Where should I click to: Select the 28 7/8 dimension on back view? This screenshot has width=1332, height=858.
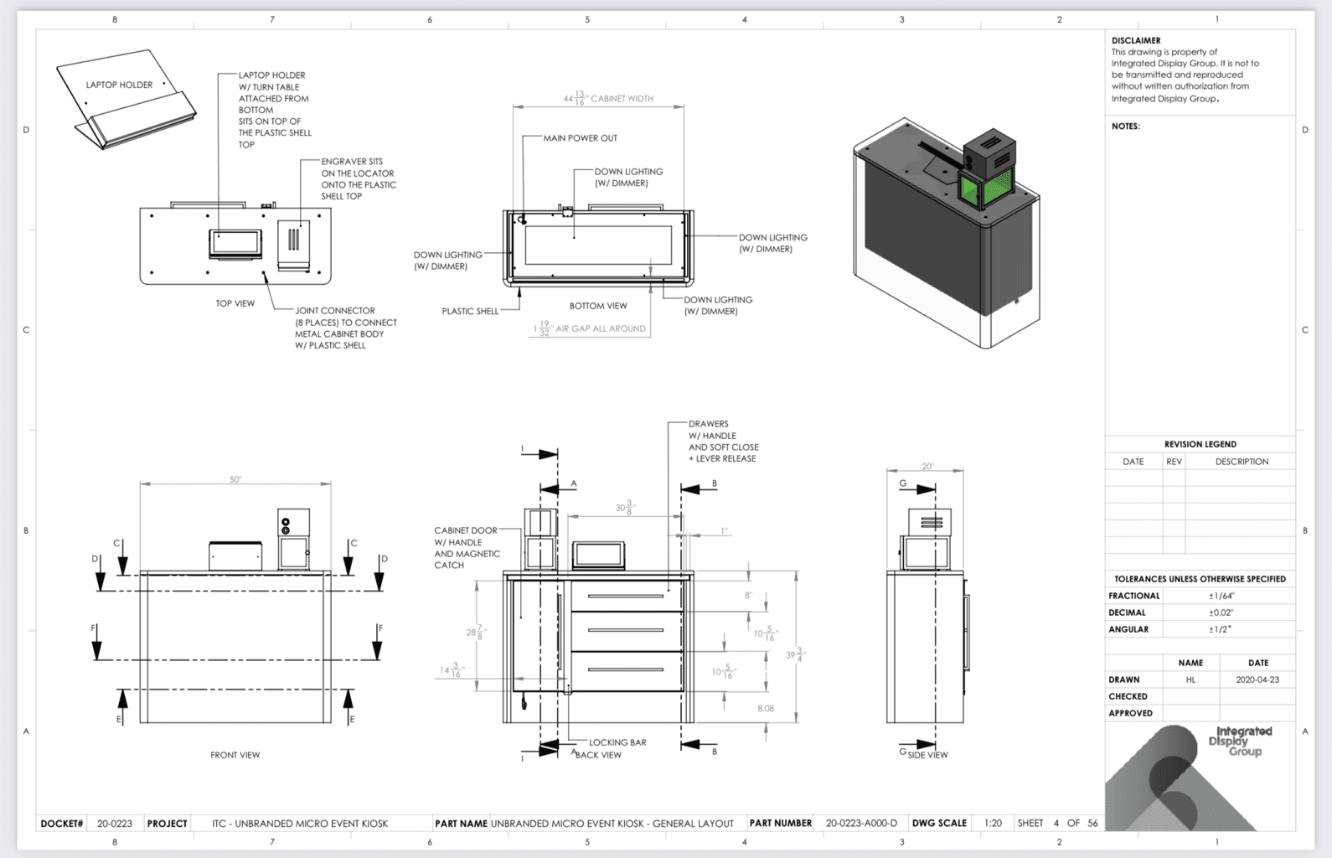(x=476, y=633)
